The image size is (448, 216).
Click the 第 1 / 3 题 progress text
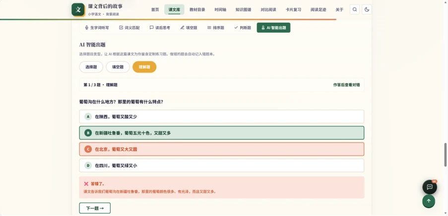tap(101, 85)
